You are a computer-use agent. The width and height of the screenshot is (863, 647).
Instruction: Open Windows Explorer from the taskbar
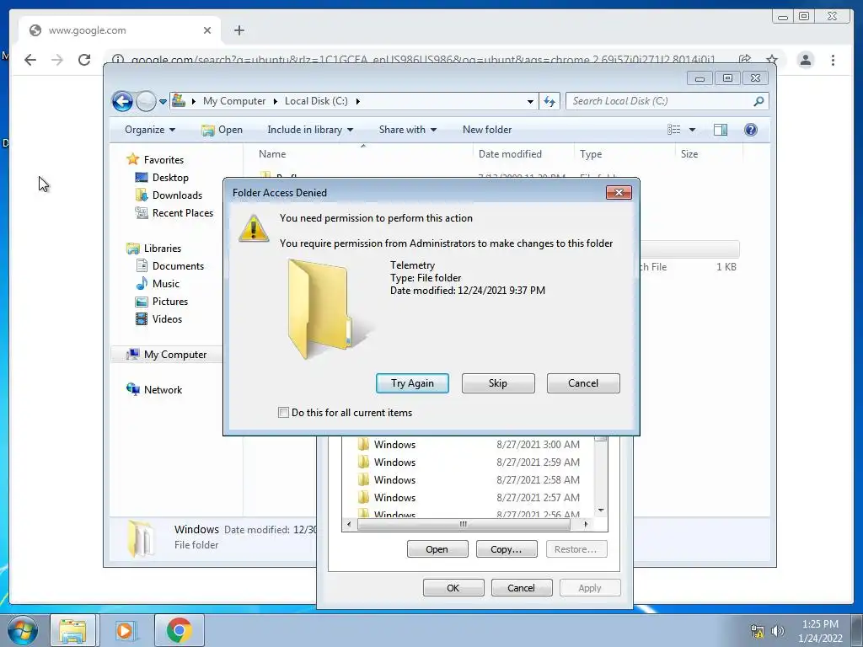pyautogui.click(x=72, y=630)
